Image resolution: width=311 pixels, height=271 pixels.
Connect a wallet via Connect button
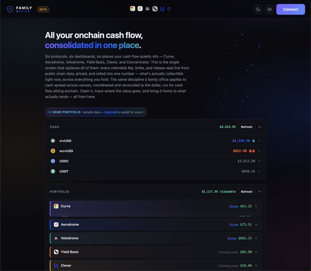click(x=290, y=9)
